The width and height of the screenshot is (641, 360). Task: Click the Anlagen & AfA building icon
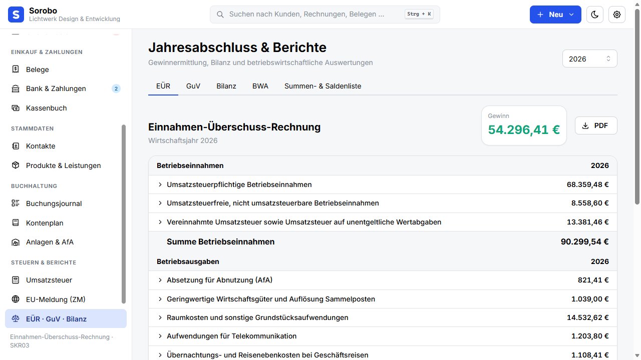[16, 242]
